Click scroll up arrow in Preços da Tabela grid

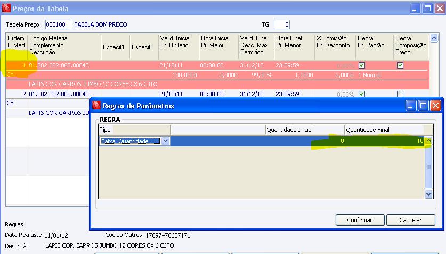[x=434, y=38]
